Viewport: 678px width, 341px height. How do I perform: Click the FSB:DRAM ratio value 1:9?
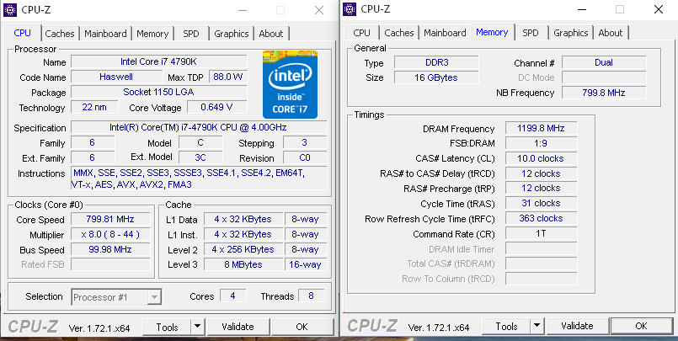pyautogui.click(x=541, y=143)
